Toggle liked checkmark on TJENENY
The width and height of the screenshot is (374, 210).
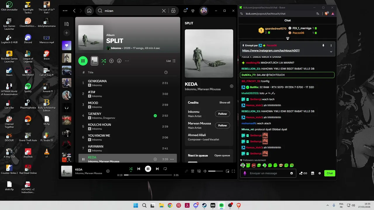click(x=155, y=116)
